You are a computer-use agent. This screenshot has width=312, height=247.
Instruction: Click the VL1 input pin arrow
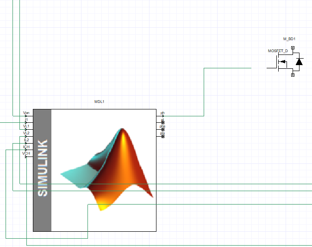pos(26,129)
